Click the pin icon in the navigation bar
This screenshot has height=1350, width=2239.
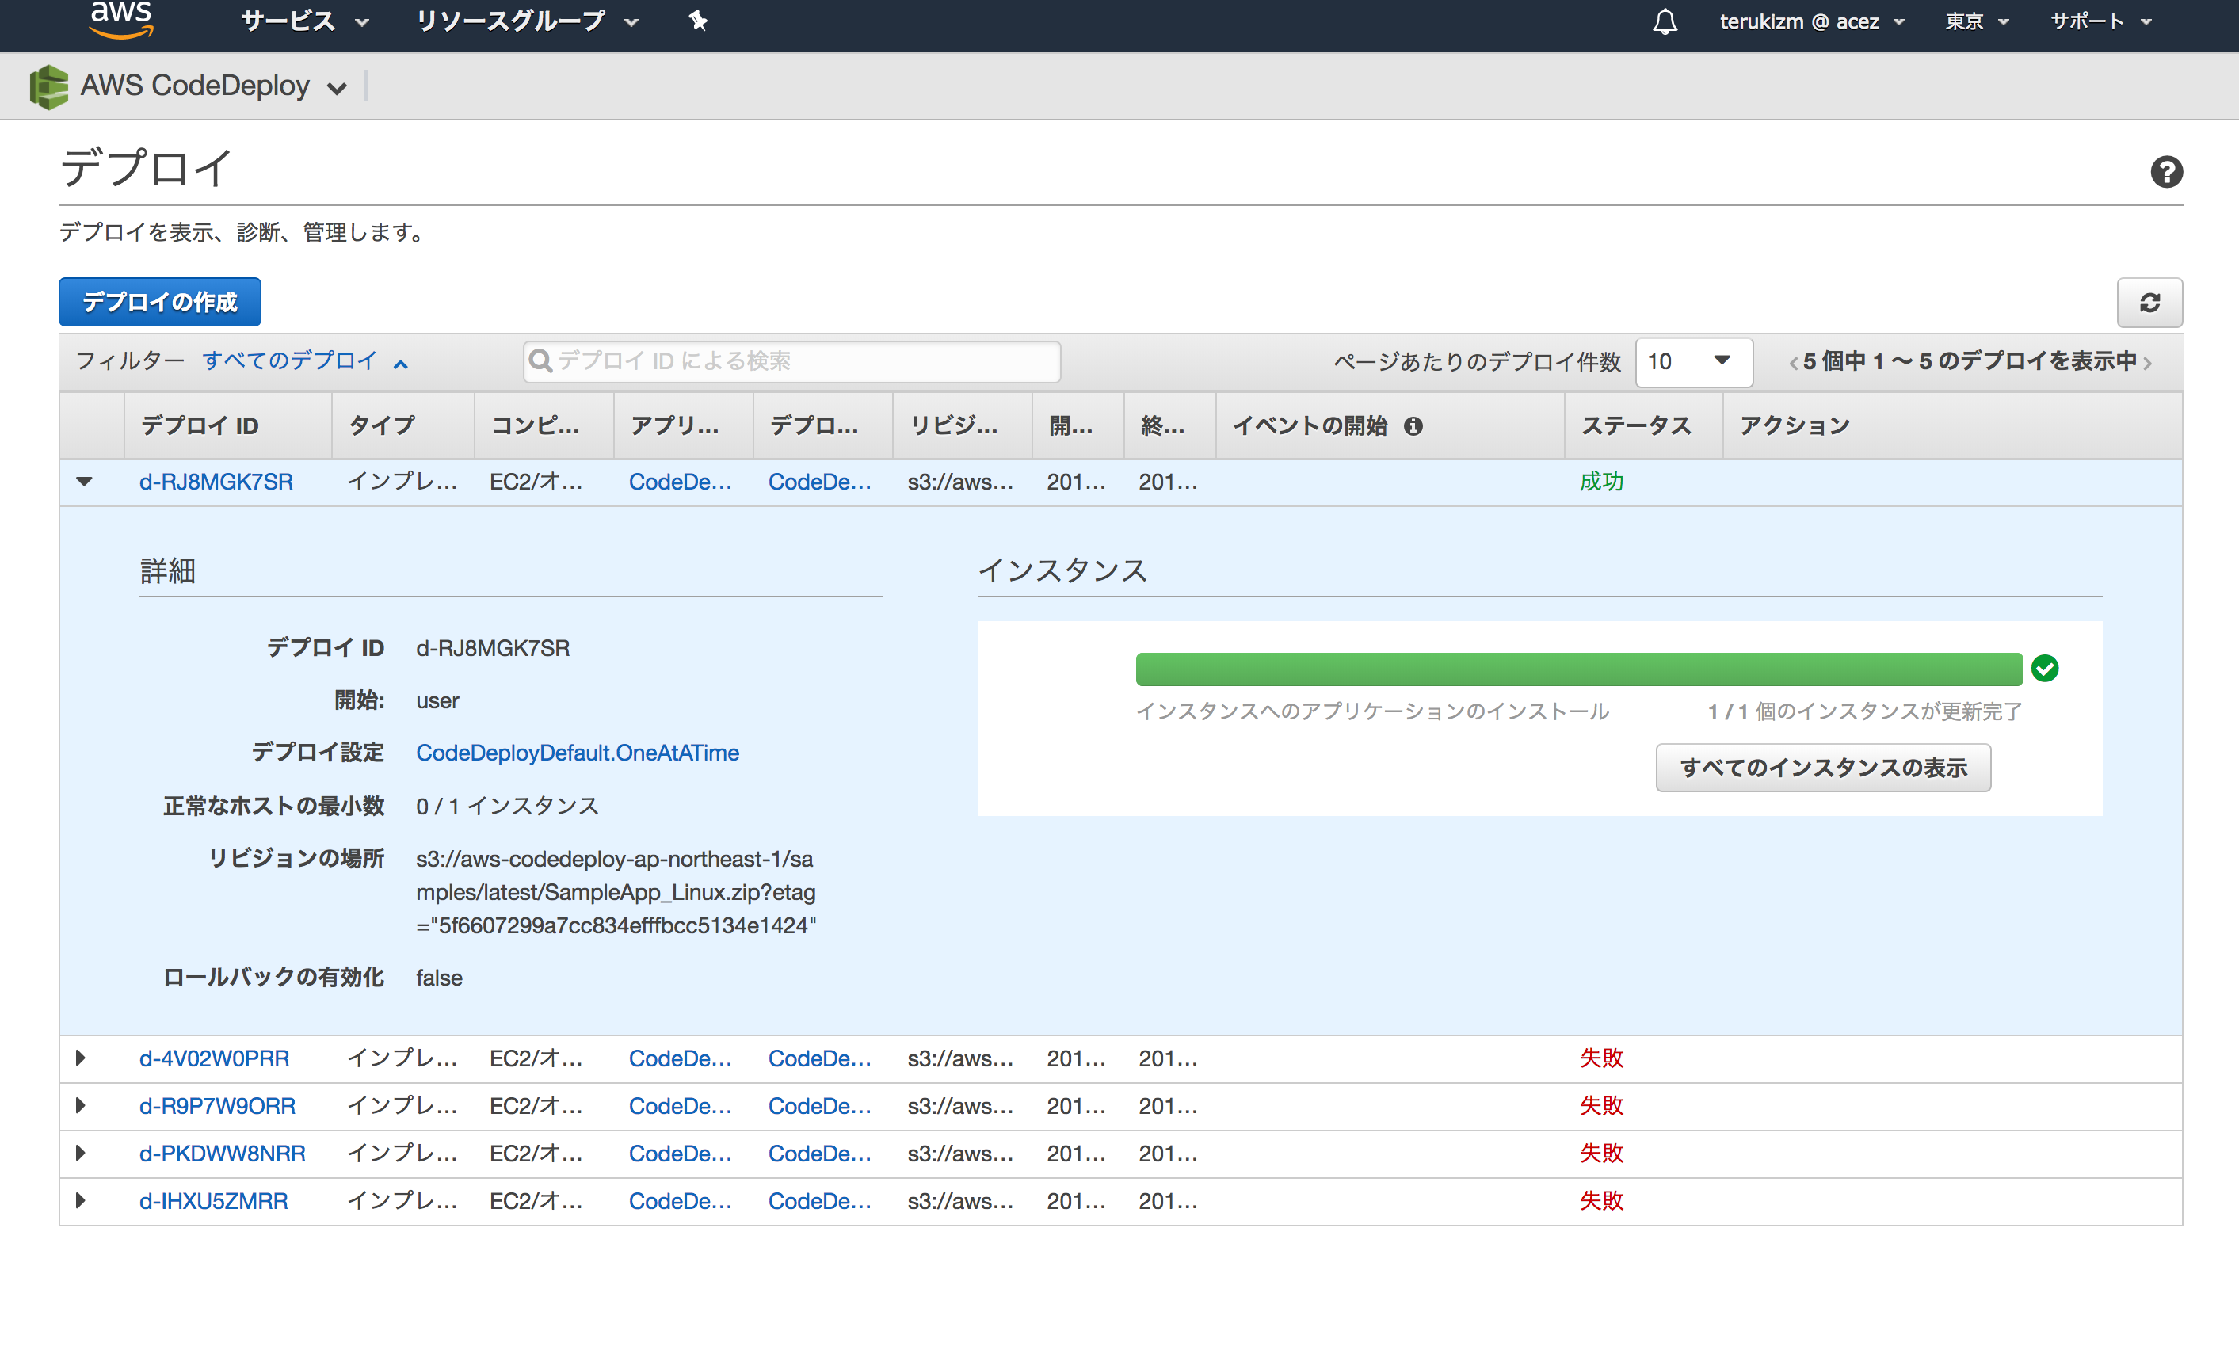pyautogui.click(x=697, y=21)
